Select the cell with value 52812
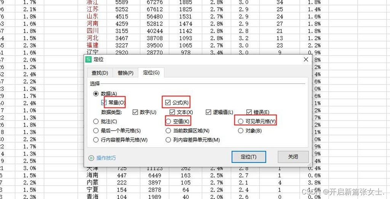This screenshot has width=390, height=199. [155, 24]
